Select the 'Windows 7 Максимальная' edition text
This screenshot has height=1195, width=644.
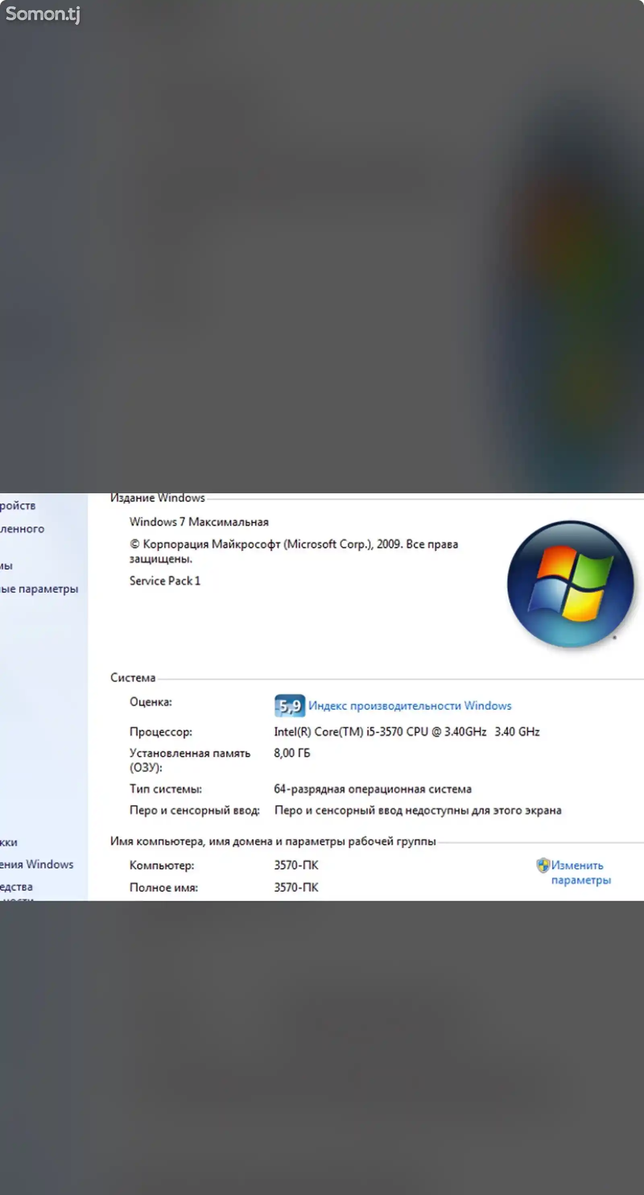pos(199,522)
